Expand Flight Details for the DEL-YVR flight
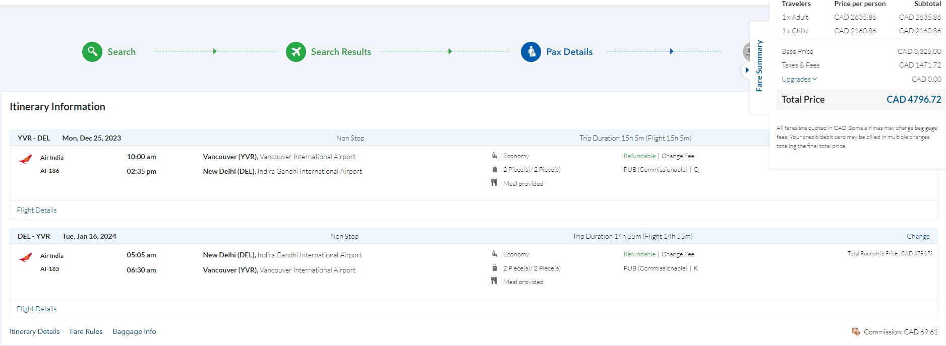Screen dimensions: 946x346 (x=37, y=309)
